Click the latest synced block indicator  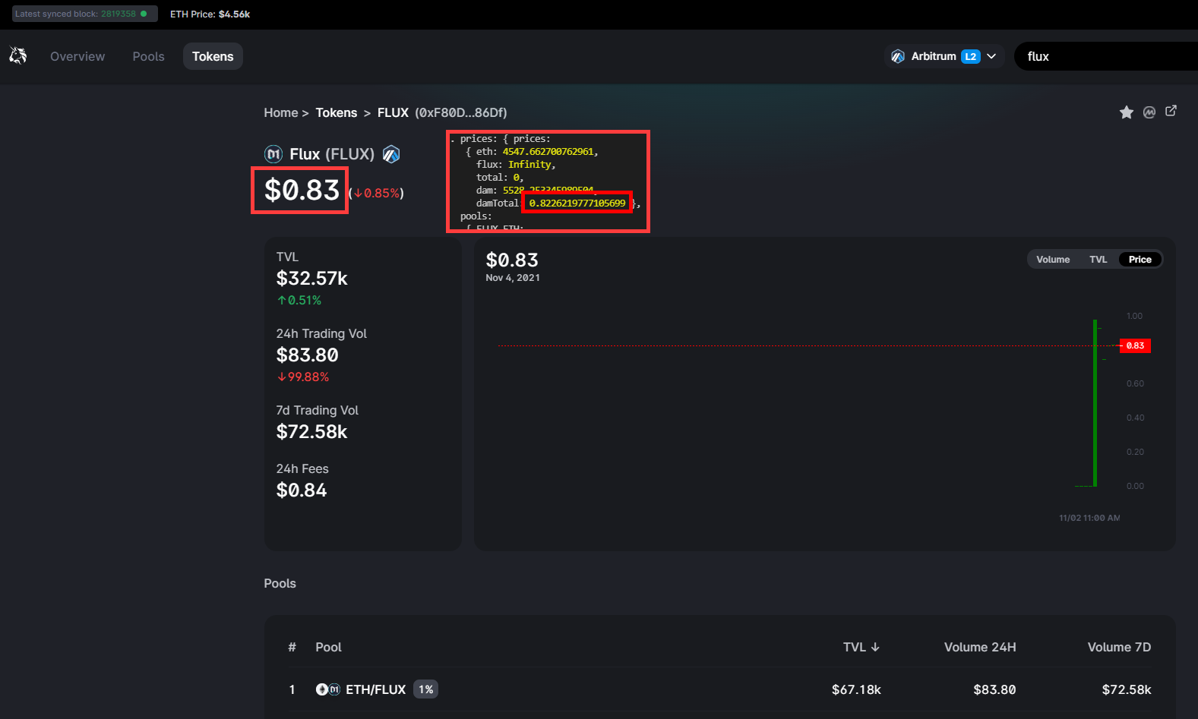click(x=84, y=14)
